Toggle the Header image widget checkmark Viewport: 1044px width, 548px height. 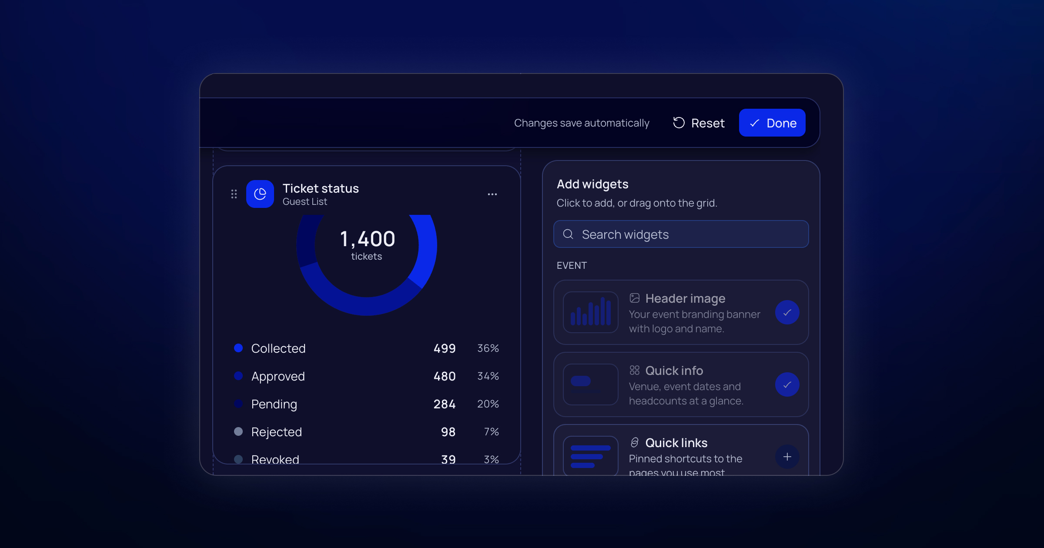787,312
